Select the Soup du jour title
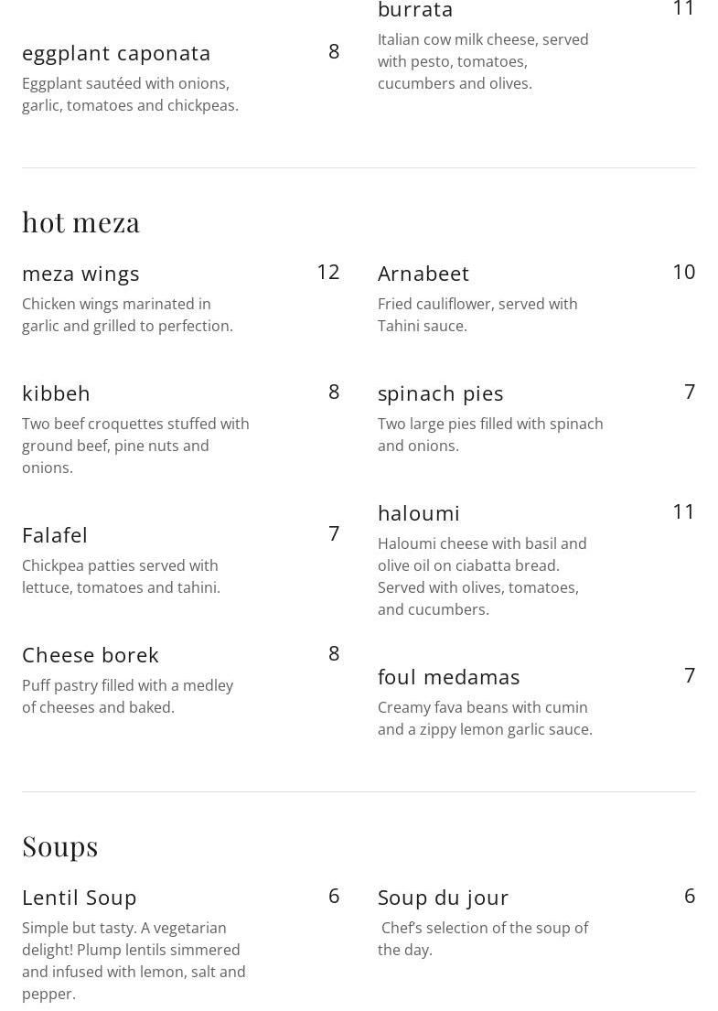This screenshot has height=1011, width=718. pyautogui.click(x=443, y=898)
